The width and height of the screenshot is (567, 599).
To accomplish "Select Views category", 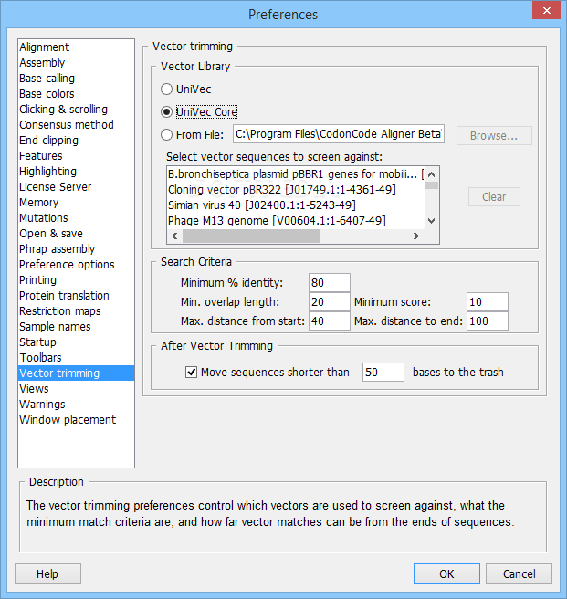I will 76,389.
